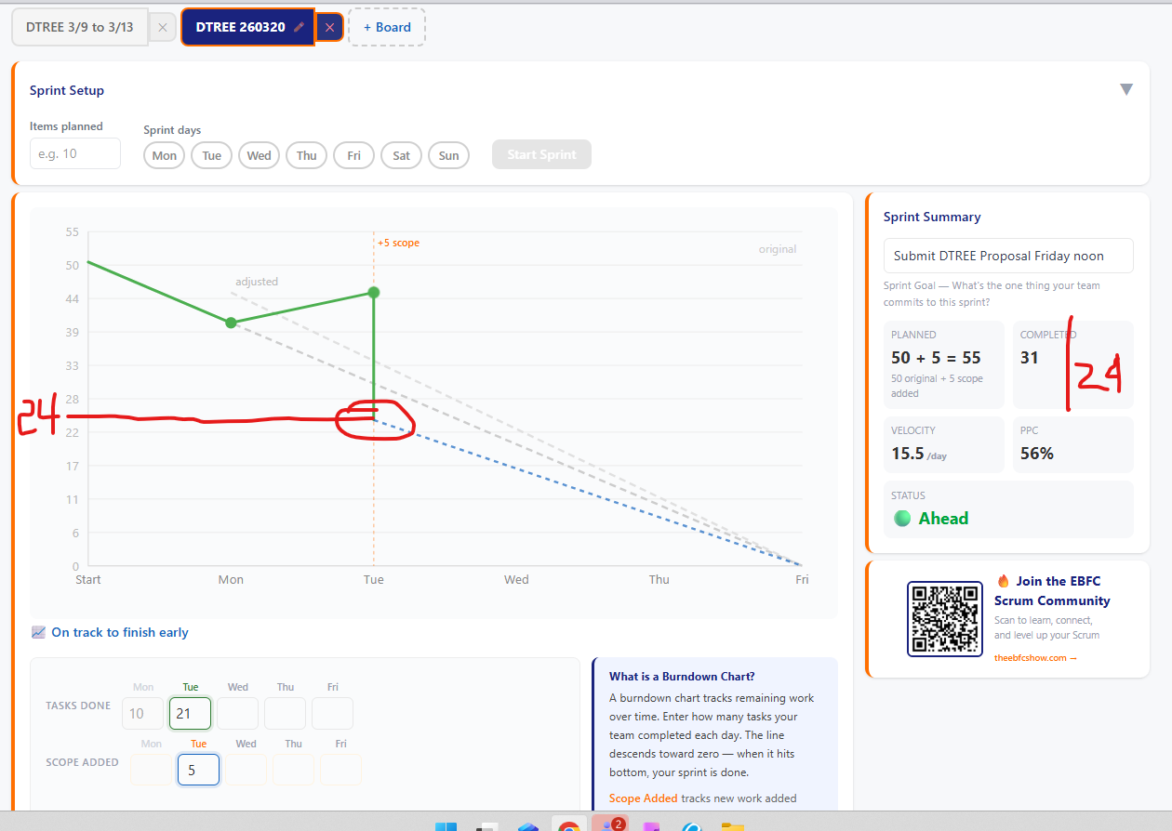Toggle Mon in Sprint days

tap(164, 155)
